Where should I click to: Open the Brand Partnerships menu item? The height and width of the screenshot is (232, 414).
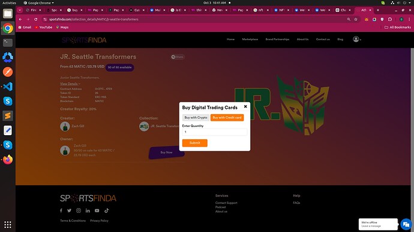click(277, 39)
